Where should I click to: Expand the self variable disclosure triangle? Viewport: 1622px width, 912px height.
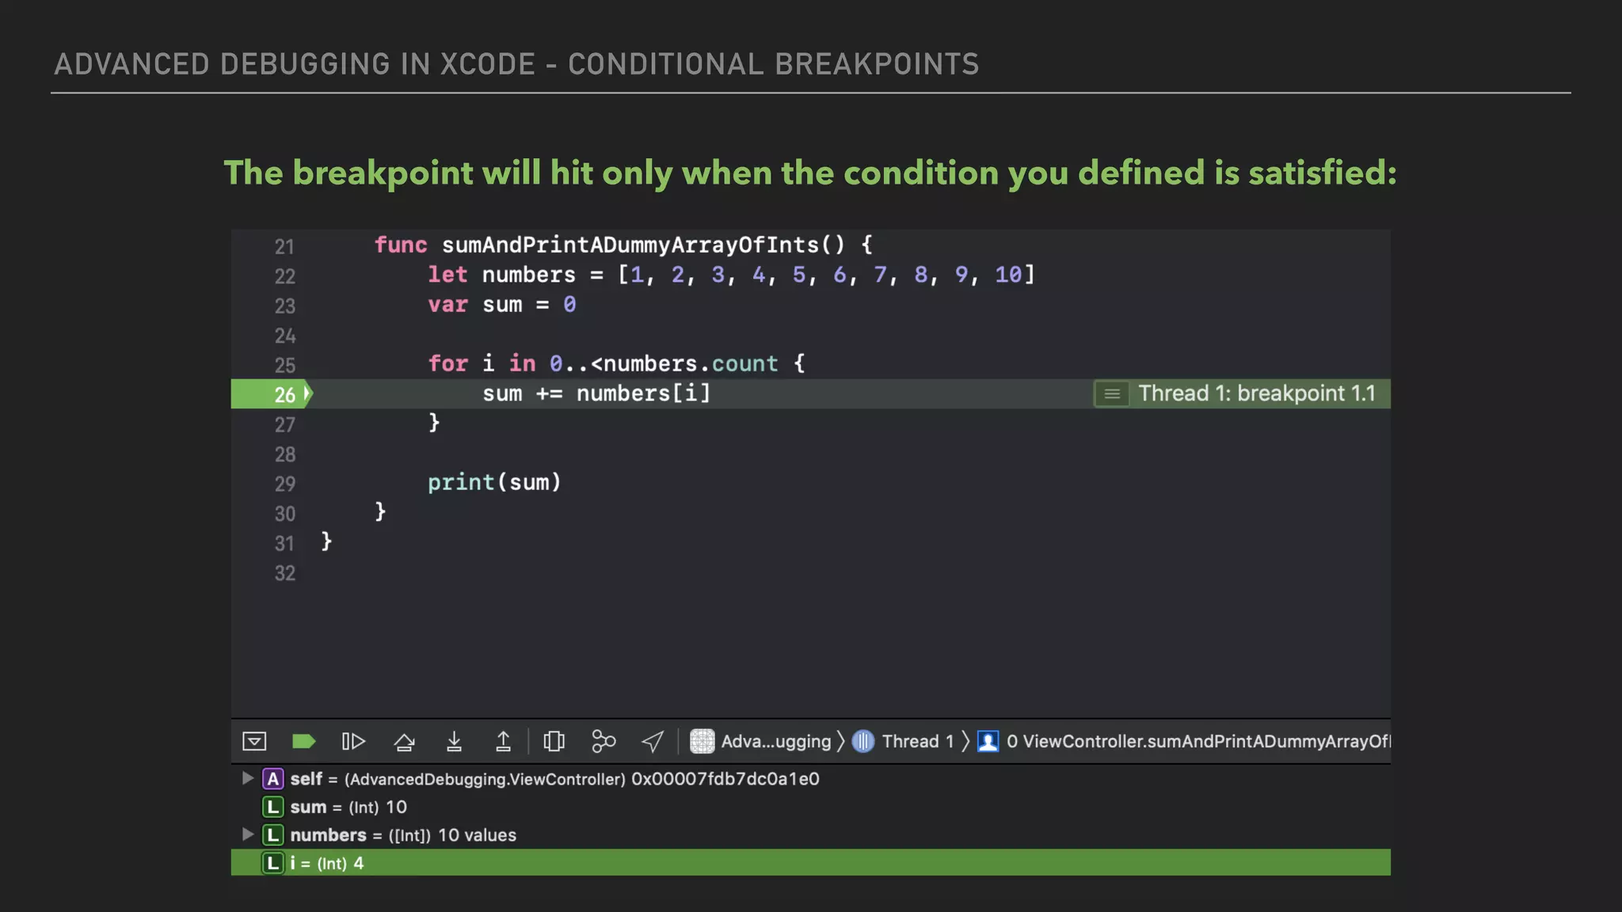[247, 778]
